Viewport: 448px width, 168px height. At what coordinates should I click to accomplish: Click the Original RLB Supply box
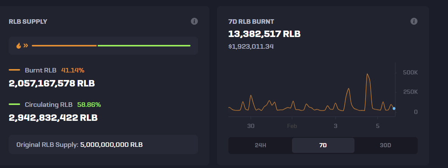[103, 145]
